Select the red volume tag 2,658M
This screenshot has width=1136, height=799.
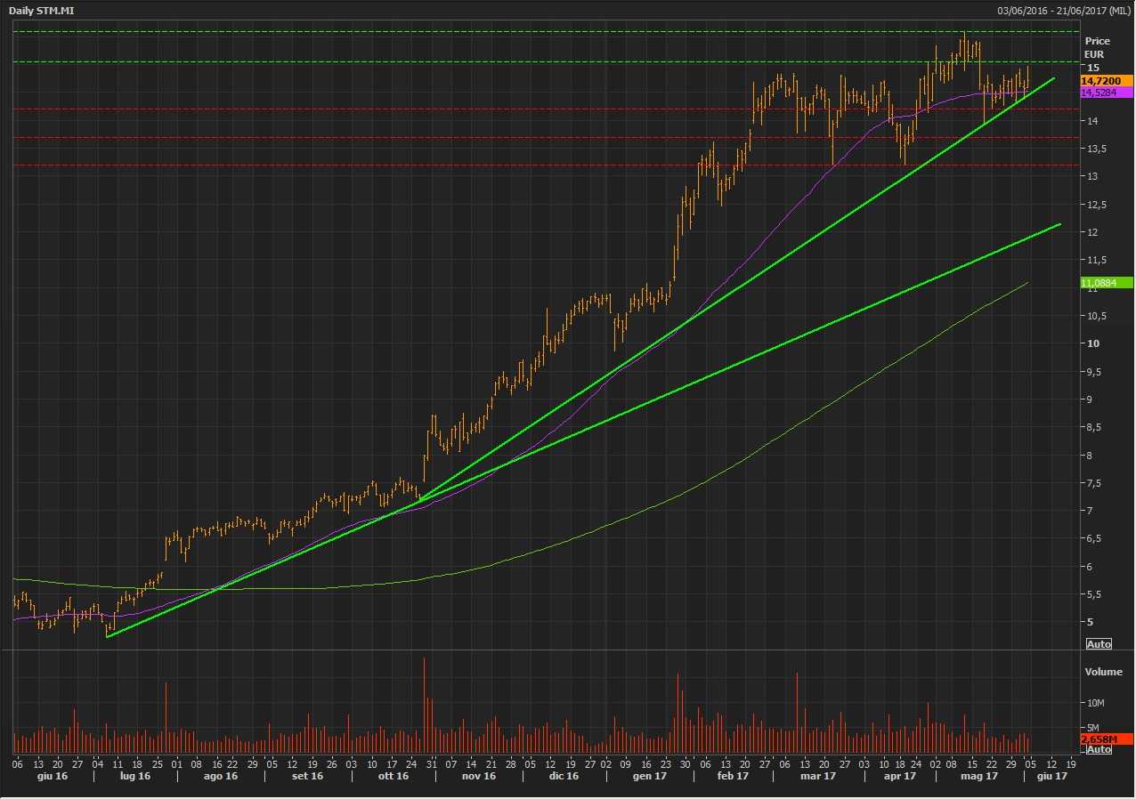(1107, 739)
